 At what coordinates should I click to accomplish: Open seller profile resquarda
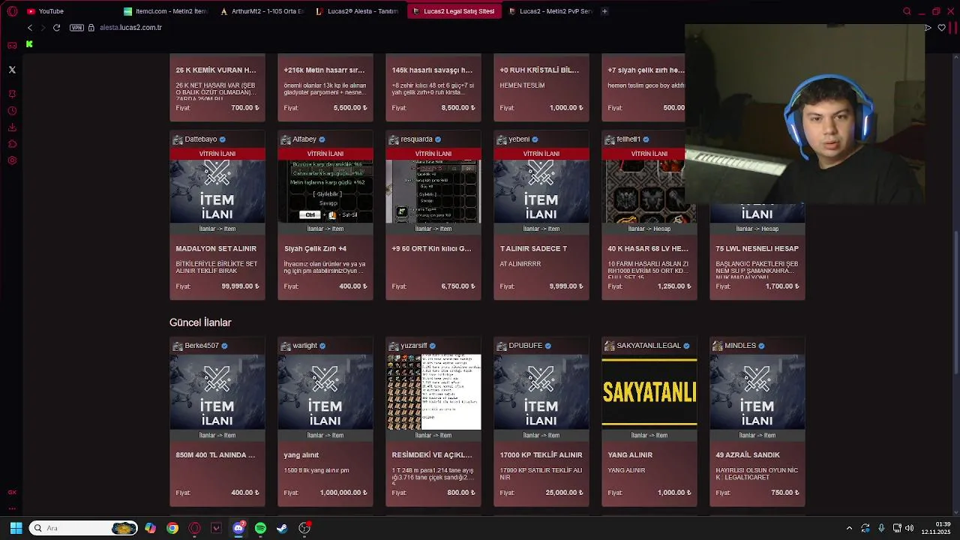point(416,139)
